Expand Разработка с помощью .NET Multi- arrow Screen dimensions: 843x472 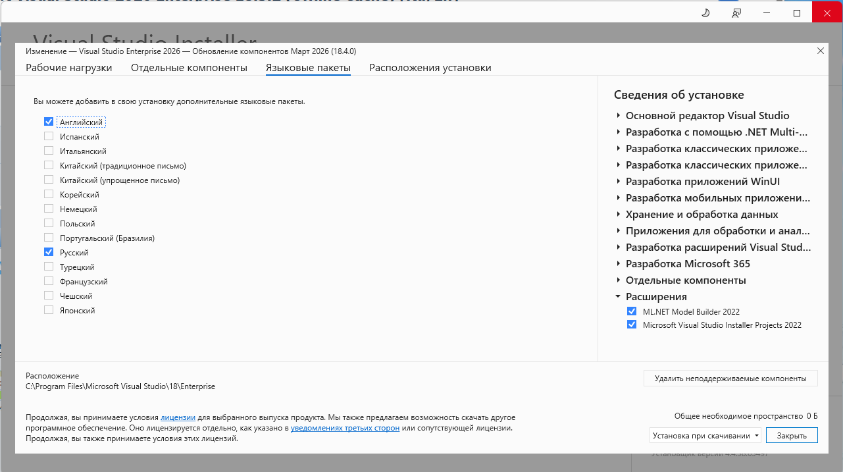(619, 132)
